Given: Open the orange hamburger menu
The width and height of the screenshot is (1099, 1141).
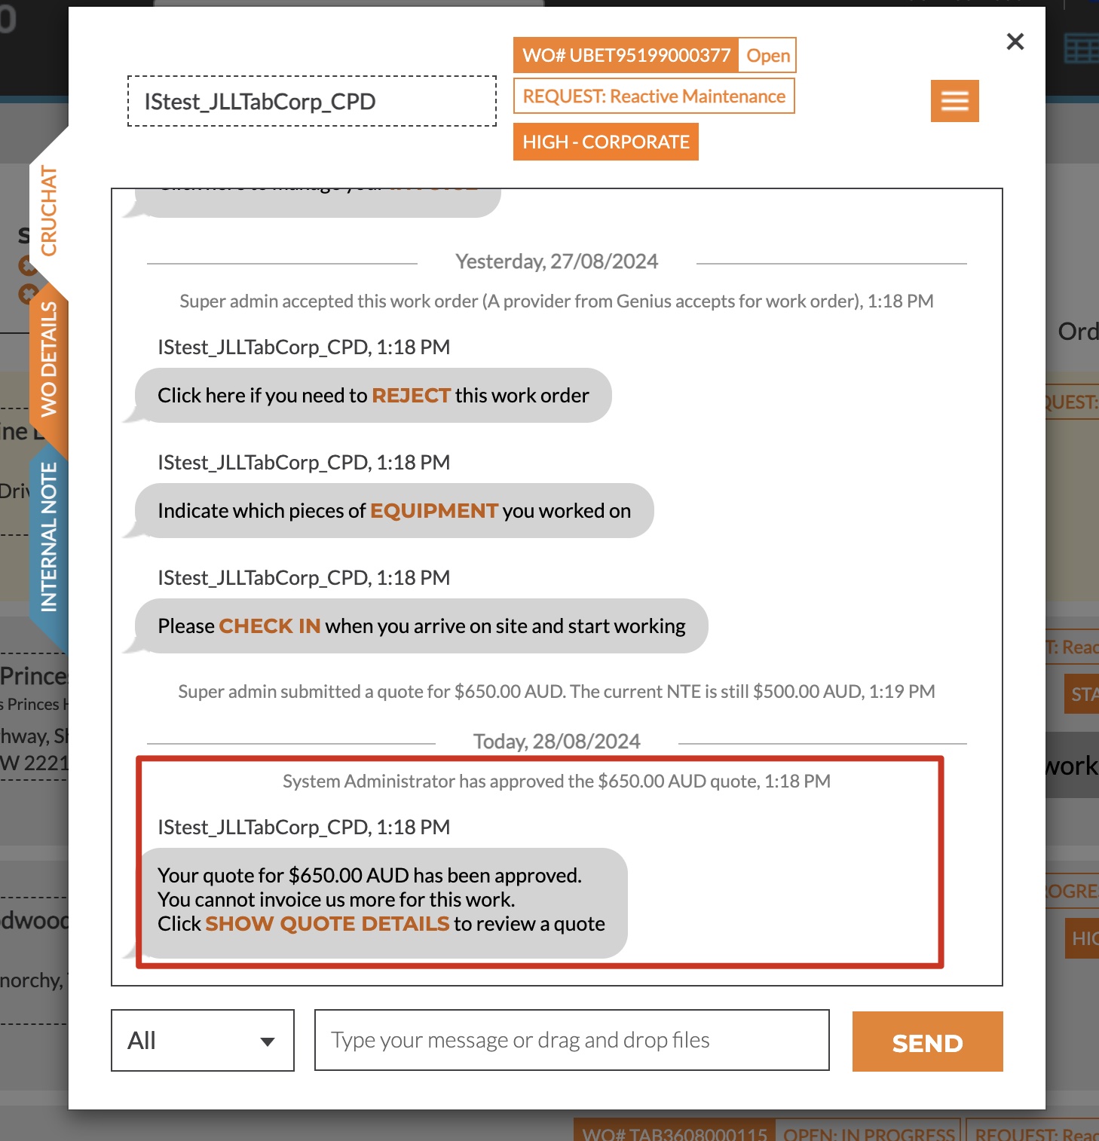Looking at the screenshot, I should pyautogui.click(x=954, y=101).
